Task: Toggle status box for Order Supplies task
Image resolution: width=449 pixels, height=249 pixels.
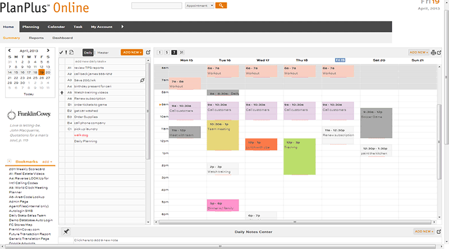Action: 62,117
